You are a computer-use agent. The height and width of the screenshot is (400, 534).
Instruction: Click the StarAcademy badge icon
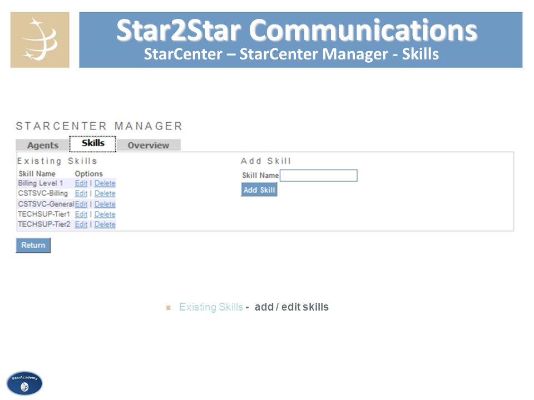tap(24, 383)
